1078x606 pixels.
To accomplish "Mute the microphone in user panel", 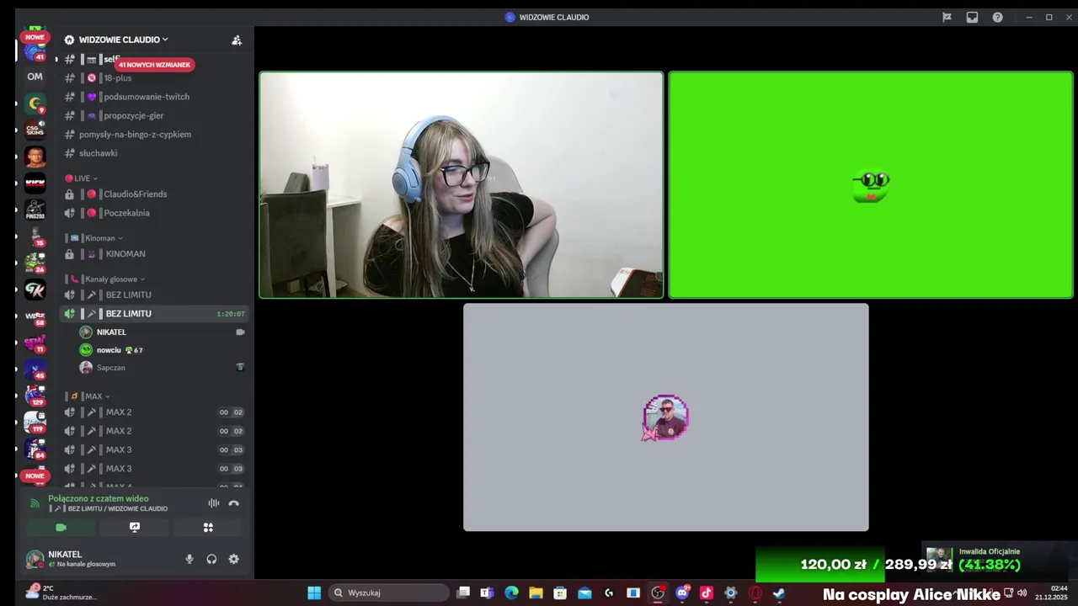I will tap(189, 559).
